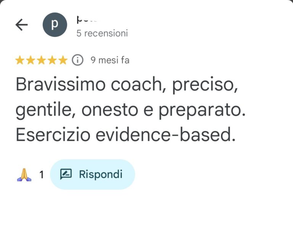Select the second yellow rating star
Image resolution: width=293 pixels, height=241 pixels.
(x=31, y=60)
